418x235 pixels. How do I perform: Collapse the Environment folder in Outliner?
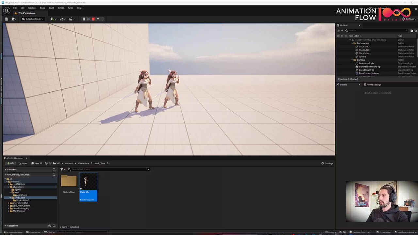(x=352, y=43)
